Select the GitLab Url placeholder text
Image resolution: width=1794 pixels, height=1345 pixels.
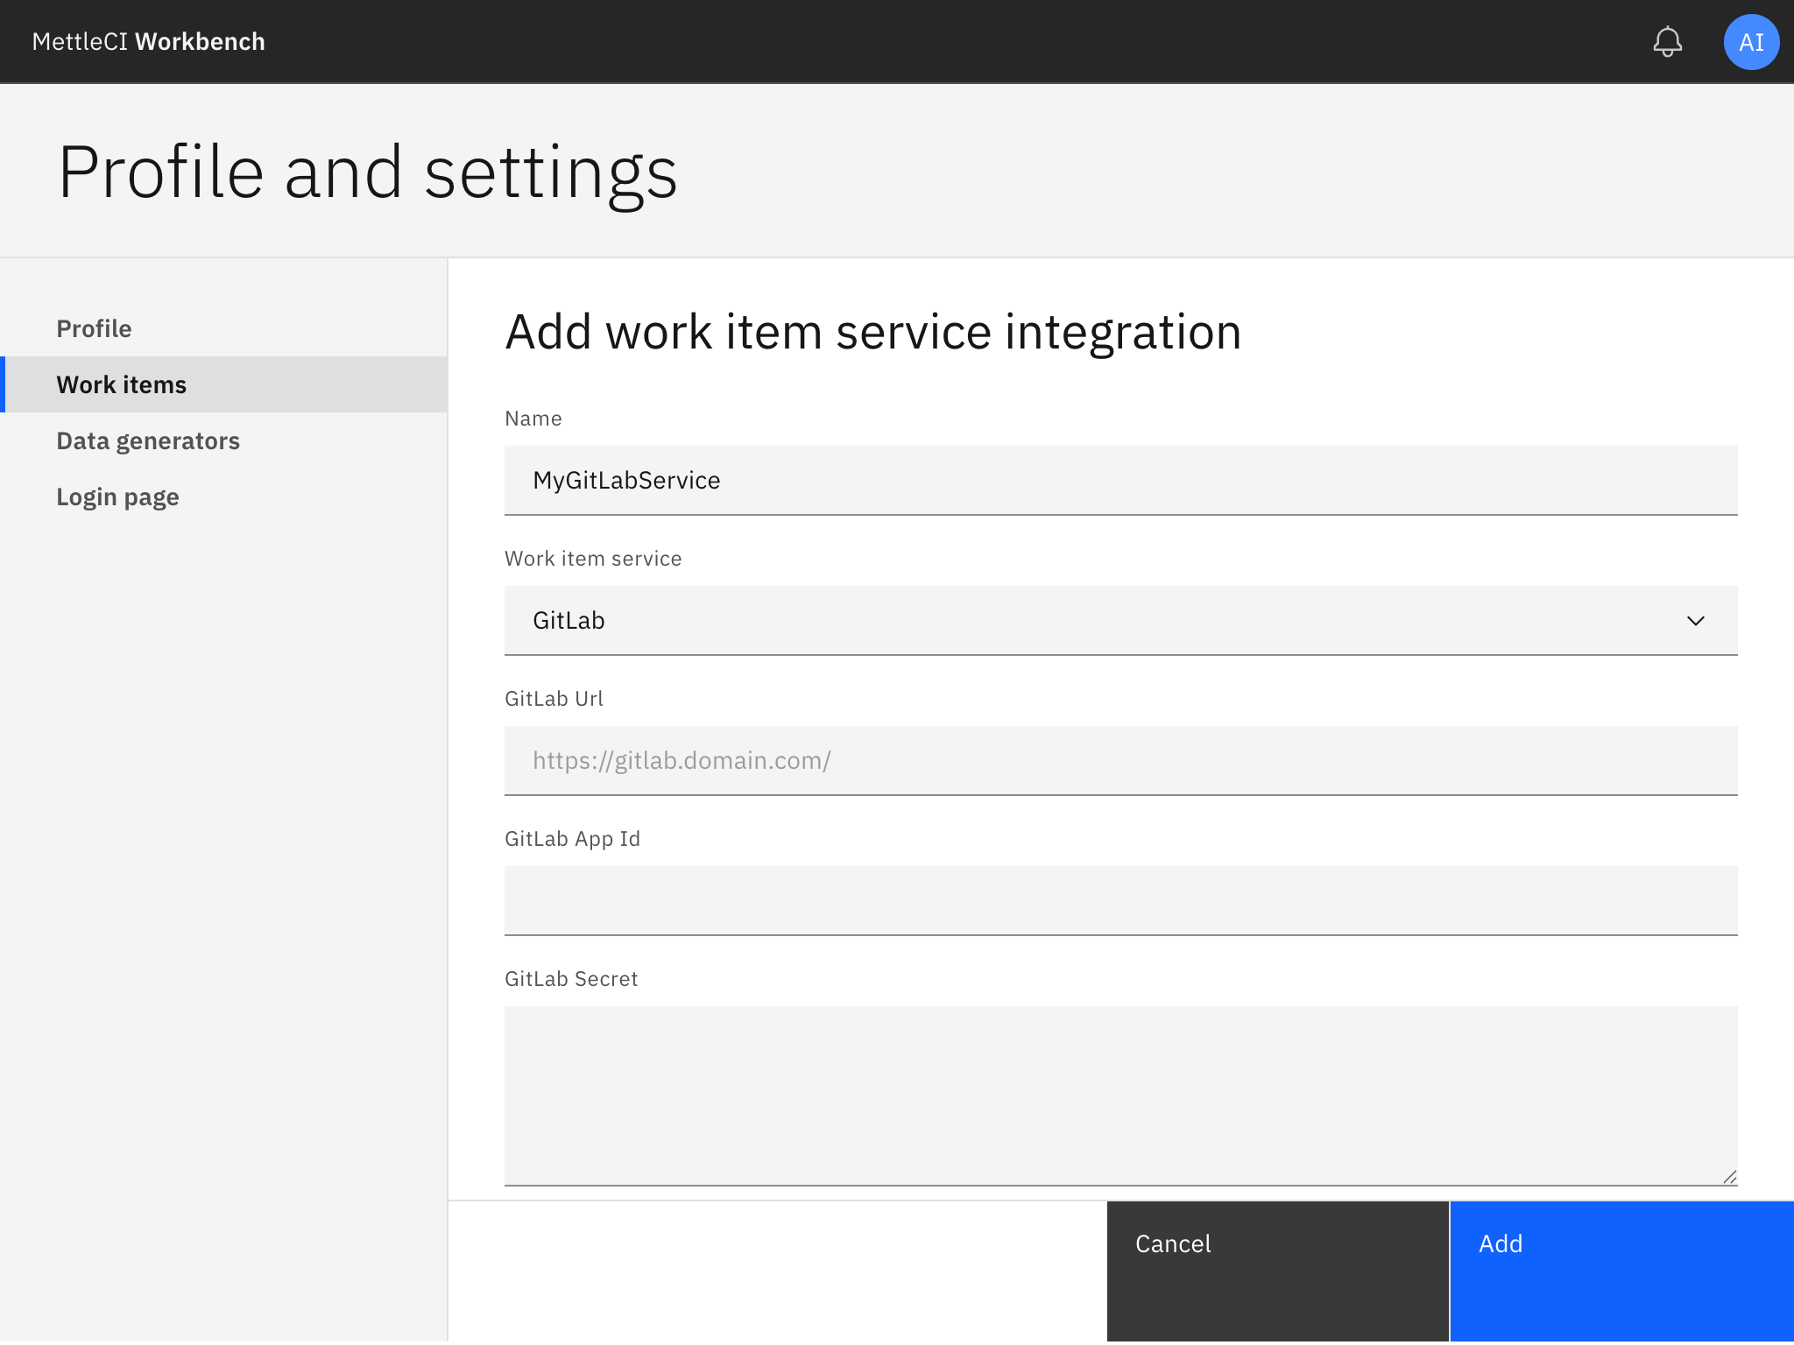pos(682,761)
